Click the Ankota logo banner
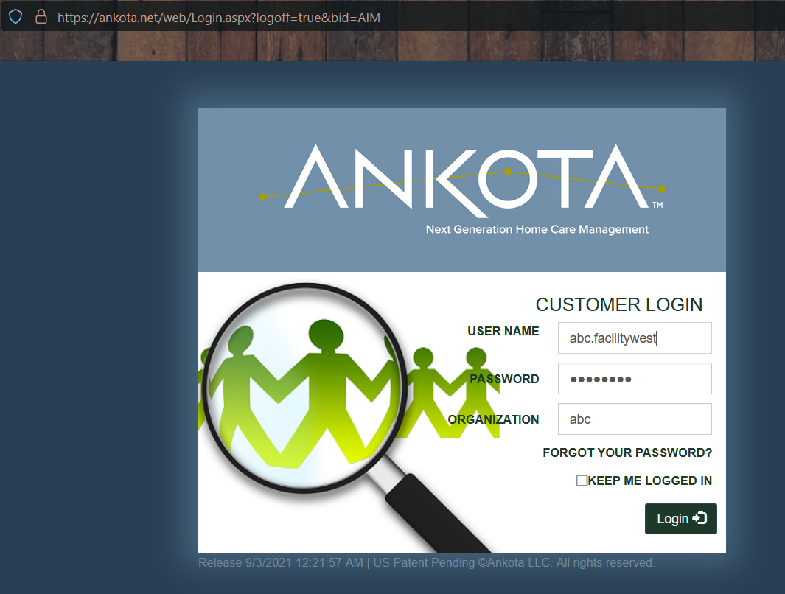Viewport: 785px width, 594px height. pos(461,189)
